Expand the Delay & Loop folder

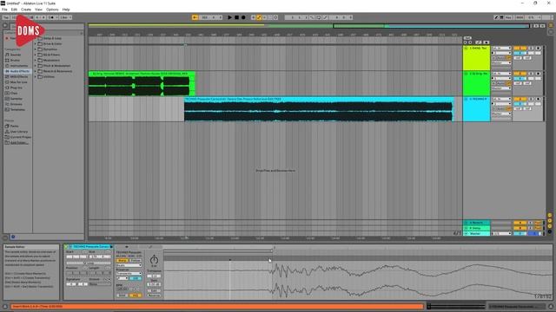coord(36,38)
